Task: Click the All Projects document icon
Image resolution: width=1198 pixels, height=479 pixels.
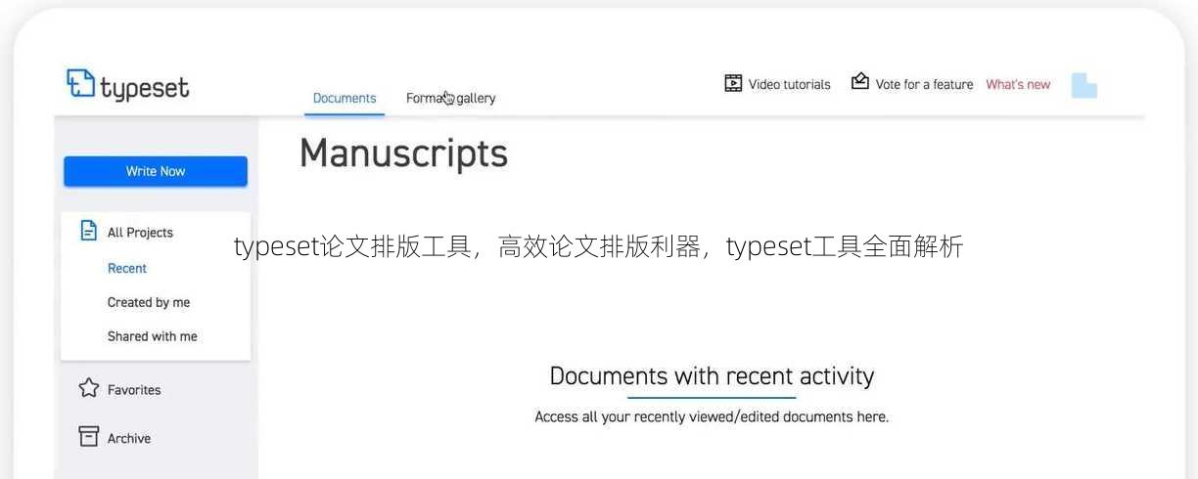Action: (89, 231)
